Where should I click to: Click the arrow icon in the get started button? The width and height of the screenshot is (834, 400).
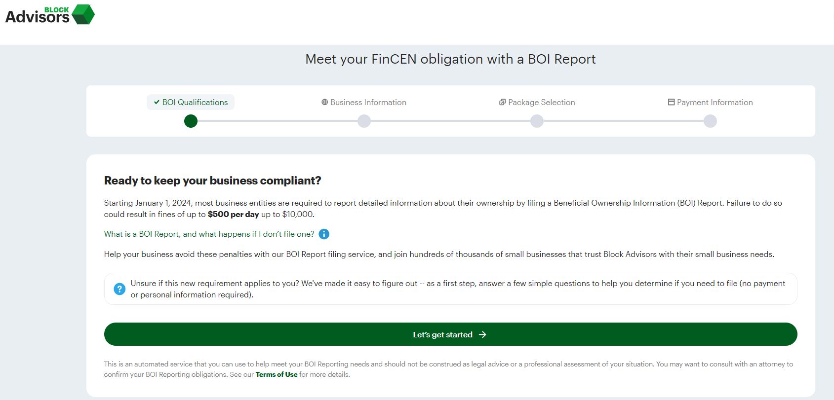pyautogui.click(x=482, y=334)
